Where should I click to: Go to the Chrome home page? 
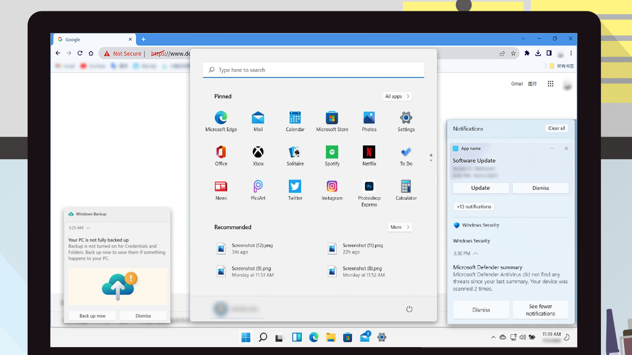91,53
